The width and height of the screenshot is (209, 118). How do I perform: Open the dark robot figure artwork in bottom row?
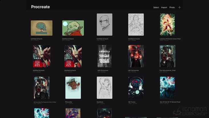(x=104, y=113)
